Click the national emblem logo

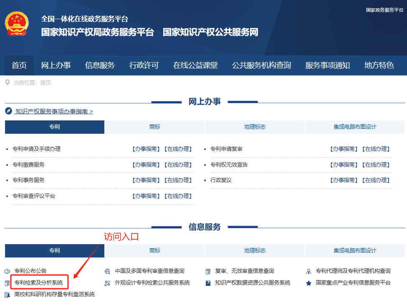tap(17, 24)
